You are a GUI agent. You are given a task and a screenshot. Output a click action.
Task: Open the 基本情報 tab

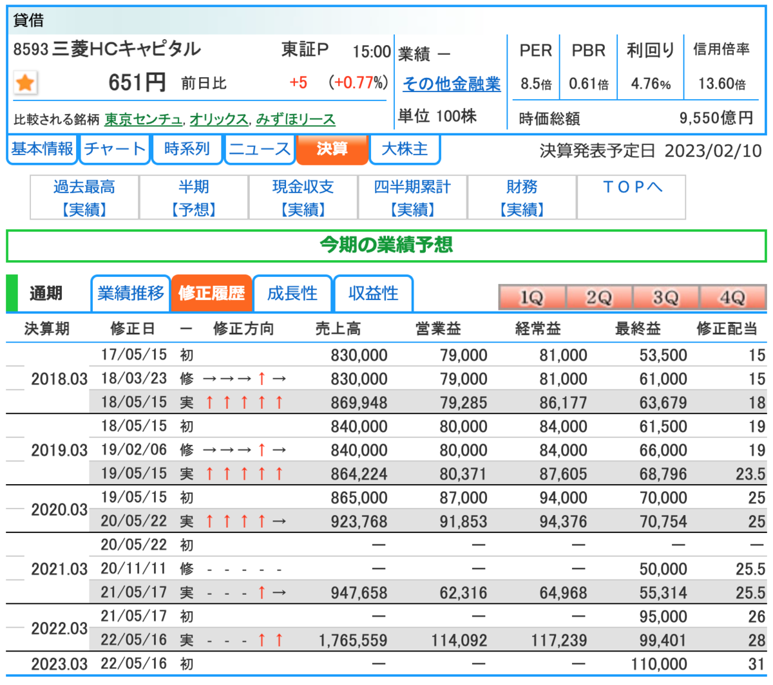(43, 149)
